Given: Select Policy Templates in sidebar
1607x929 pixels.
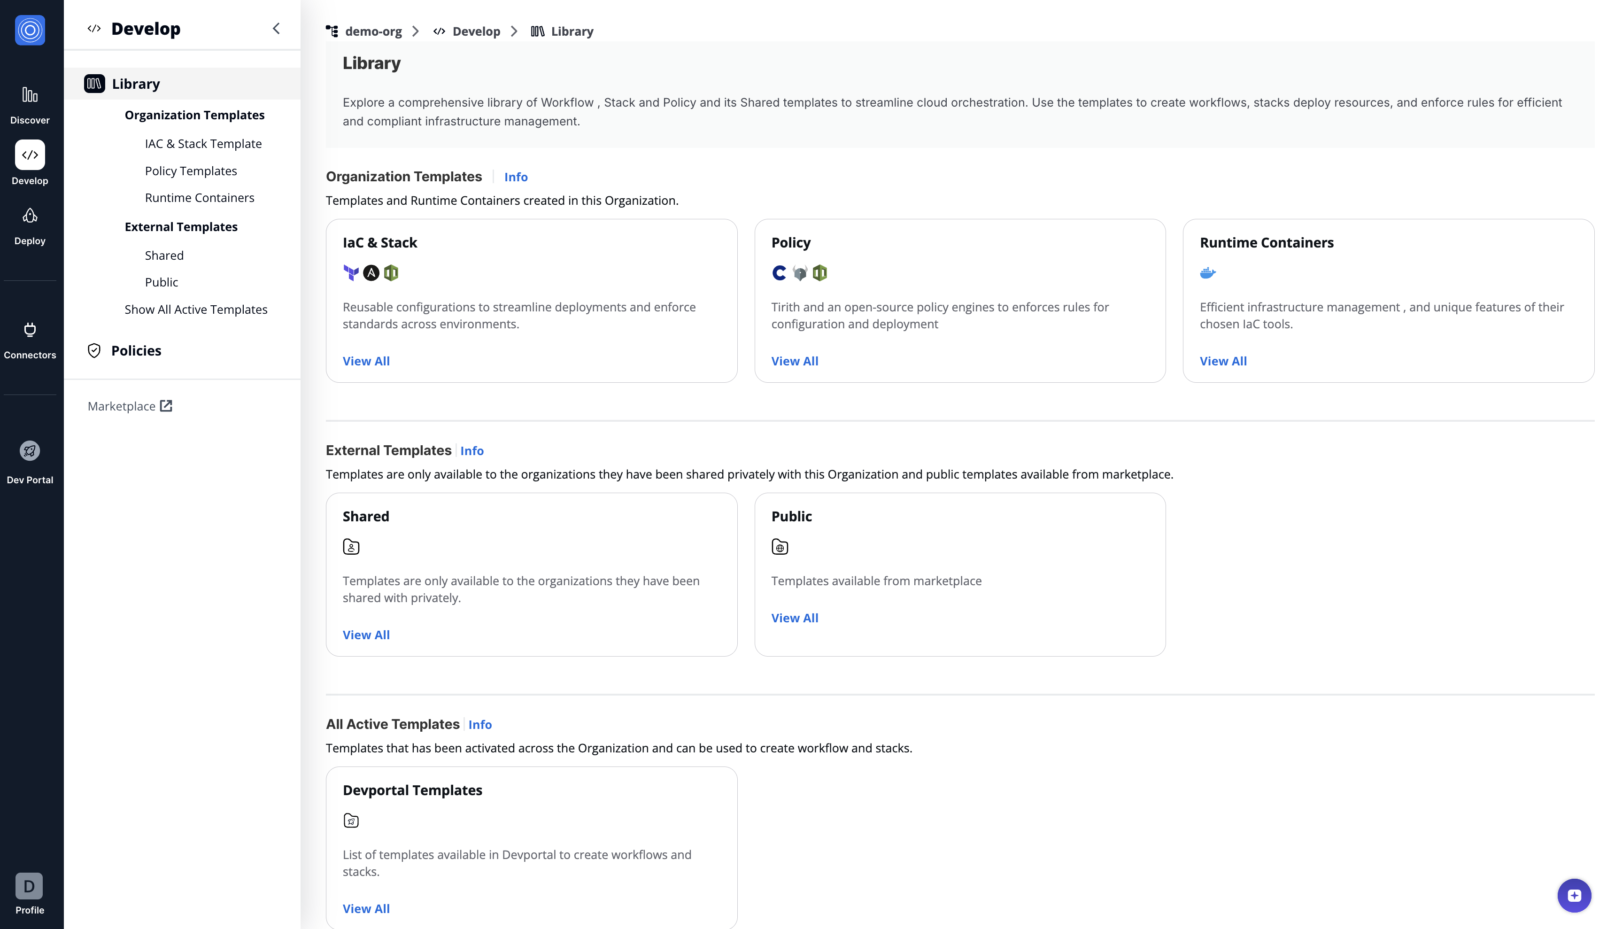Looking at the screenshot, I should (x=191, y=171).
